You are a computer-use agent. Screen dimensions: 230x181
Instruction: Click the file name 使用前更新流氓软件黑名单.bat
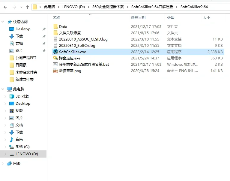click(x=84, y=65)
